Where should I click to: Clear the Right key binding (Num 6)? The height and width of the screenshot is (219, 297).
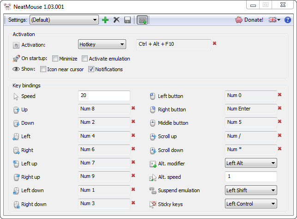tap(133, 149)
